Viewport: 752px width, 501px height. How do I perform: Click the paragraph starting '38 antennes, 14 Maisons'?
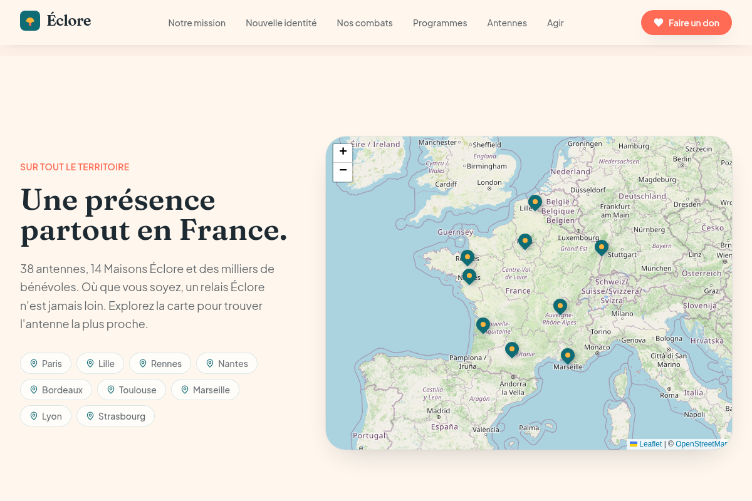tap(148, 296)
